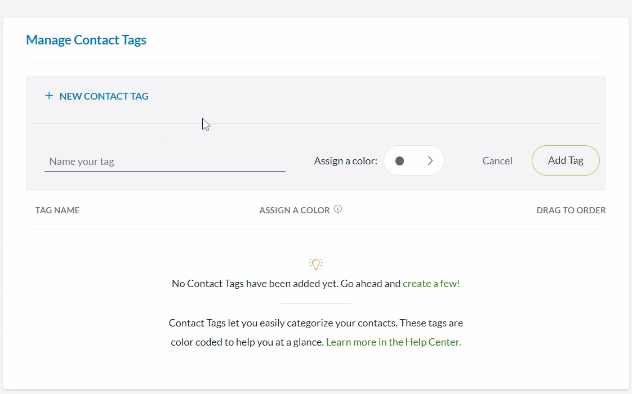
Task: Click the NEW CONTACT TAG label
Action: (x=104, y=96)
